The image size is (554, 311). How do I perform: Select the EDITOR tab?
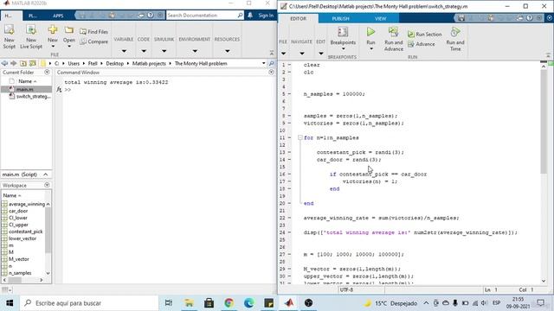298,18
